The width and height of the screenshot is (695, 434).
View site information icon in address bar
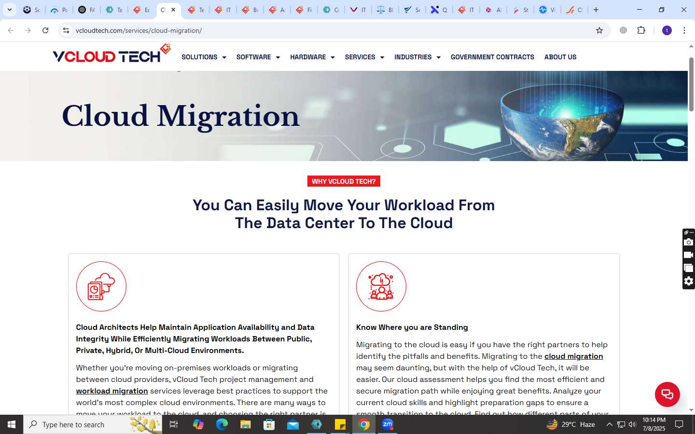coord(66,30)
